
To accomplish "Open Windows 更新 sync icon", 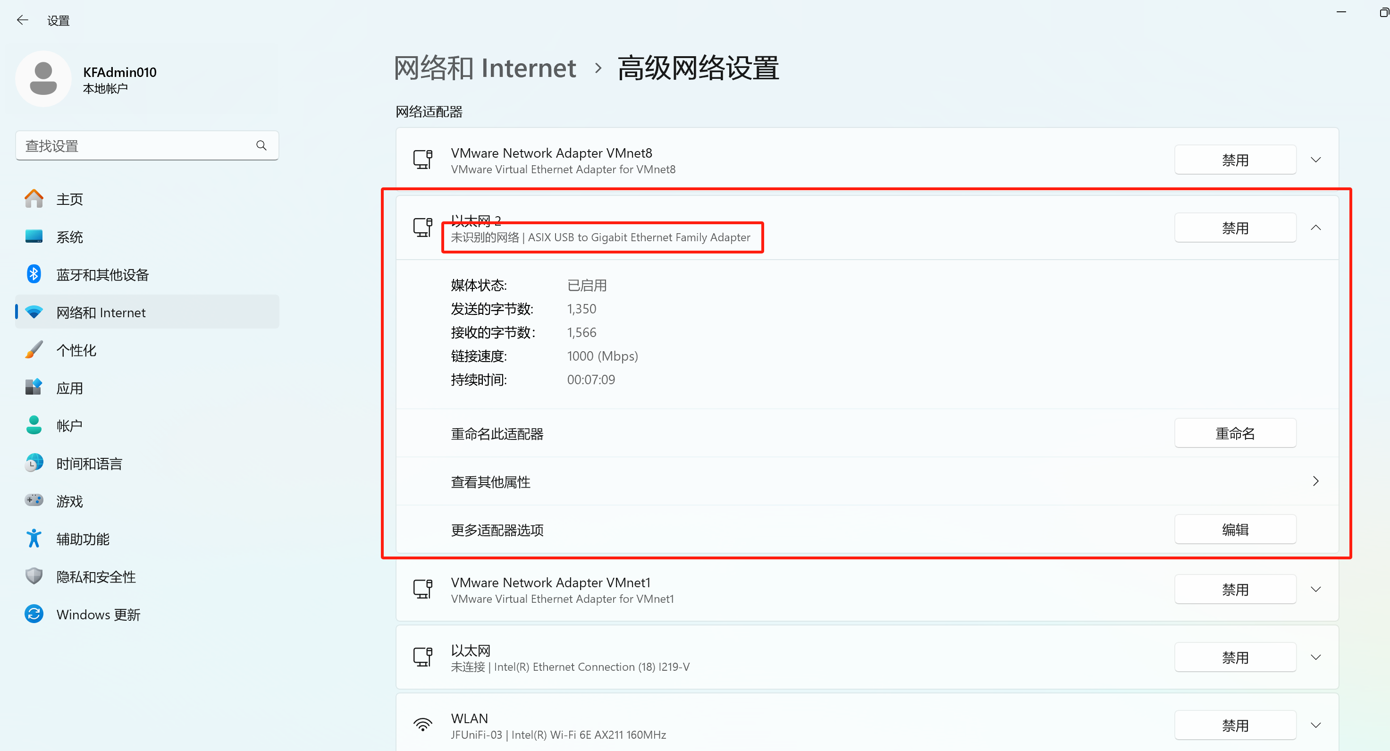I will click(34, 614).
